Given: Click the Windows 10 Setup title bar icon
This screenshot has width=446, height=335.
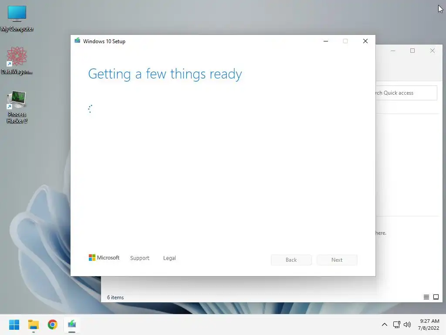Looking at the screenshot, I should [x=77, y=41].
